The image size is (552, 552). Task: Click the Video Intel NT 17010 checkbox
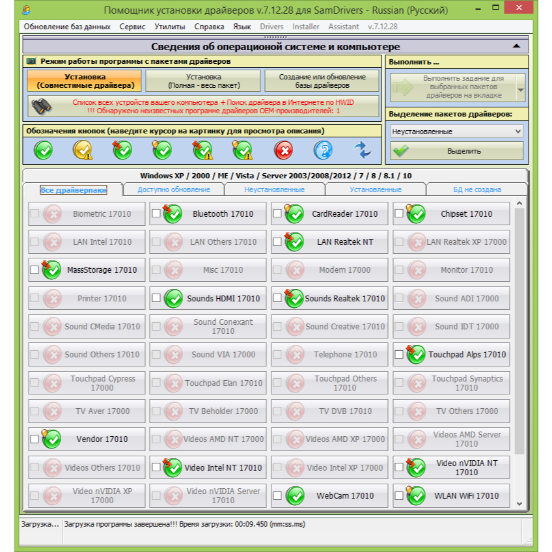click(x=156, y=467)
